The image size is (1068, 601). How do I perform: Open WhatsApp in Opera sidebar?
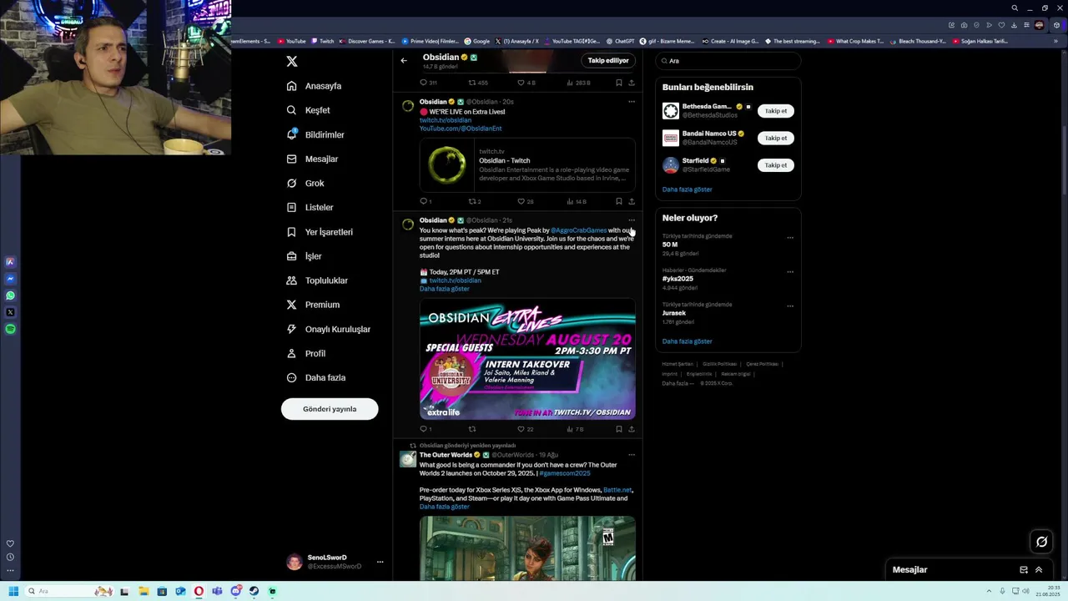click(10, 295)
